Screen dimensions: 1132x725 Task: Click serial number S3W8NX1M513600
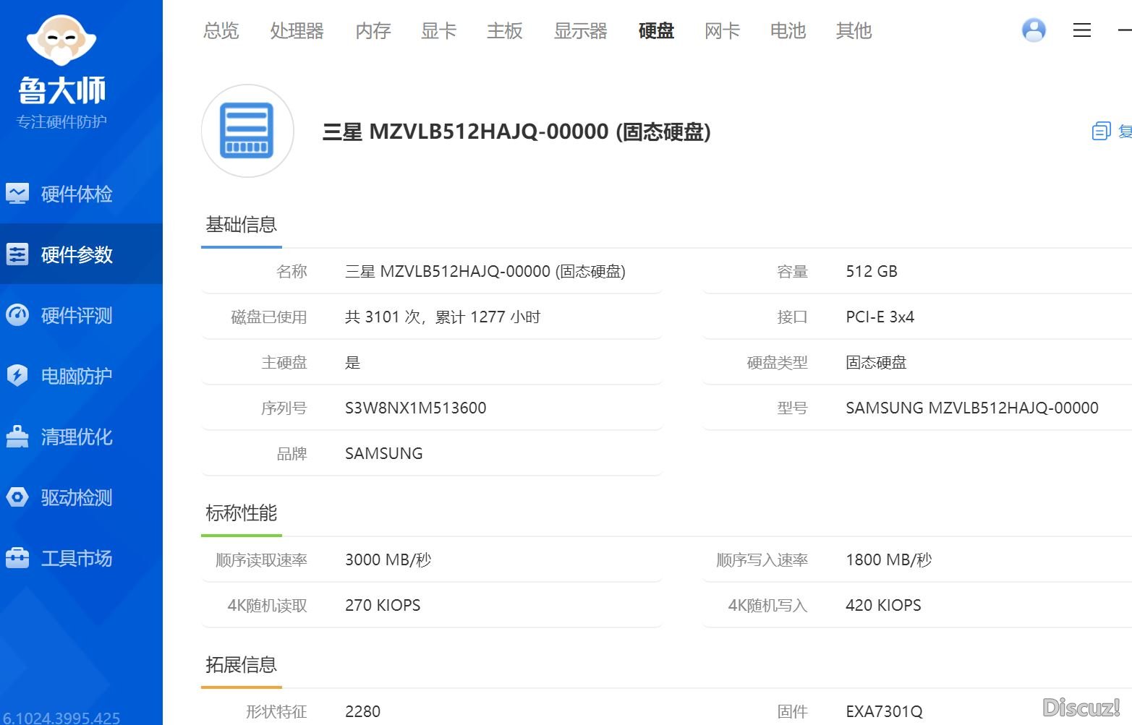(416, 408)
